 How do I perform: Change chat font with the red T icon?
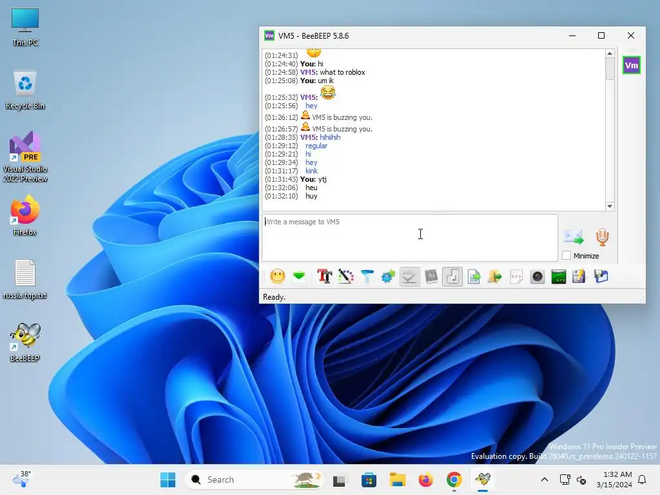tap(325, 277)
